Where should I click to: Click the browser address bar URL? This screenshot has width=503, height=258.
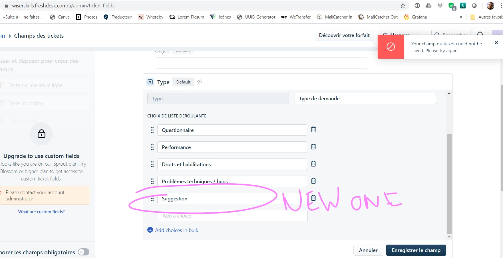tap(63, 6)
